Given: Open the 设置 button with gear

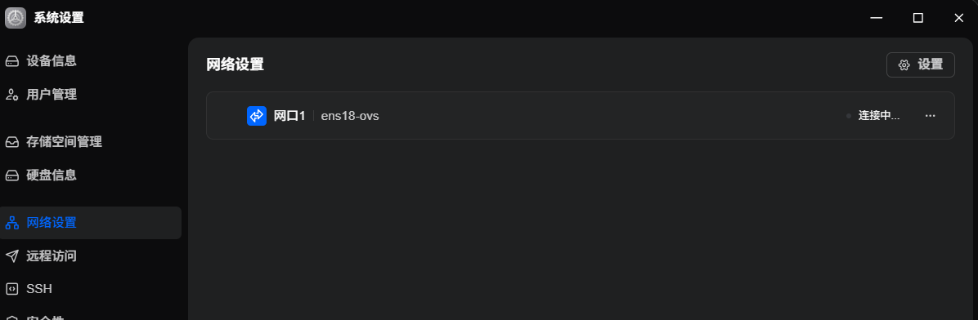Looking at the screenshot, I should coord(921,64).
